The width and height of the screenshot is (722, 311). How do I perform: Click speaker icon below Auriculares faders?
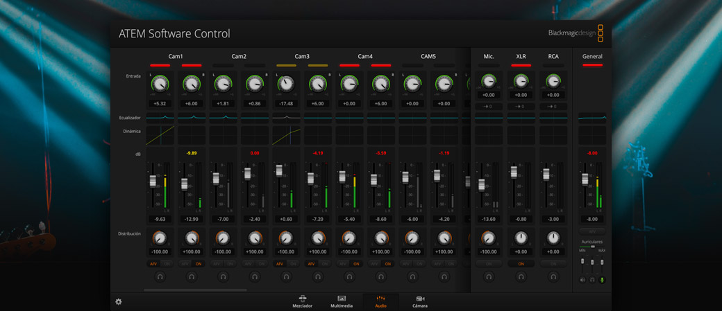pos(582,280)
